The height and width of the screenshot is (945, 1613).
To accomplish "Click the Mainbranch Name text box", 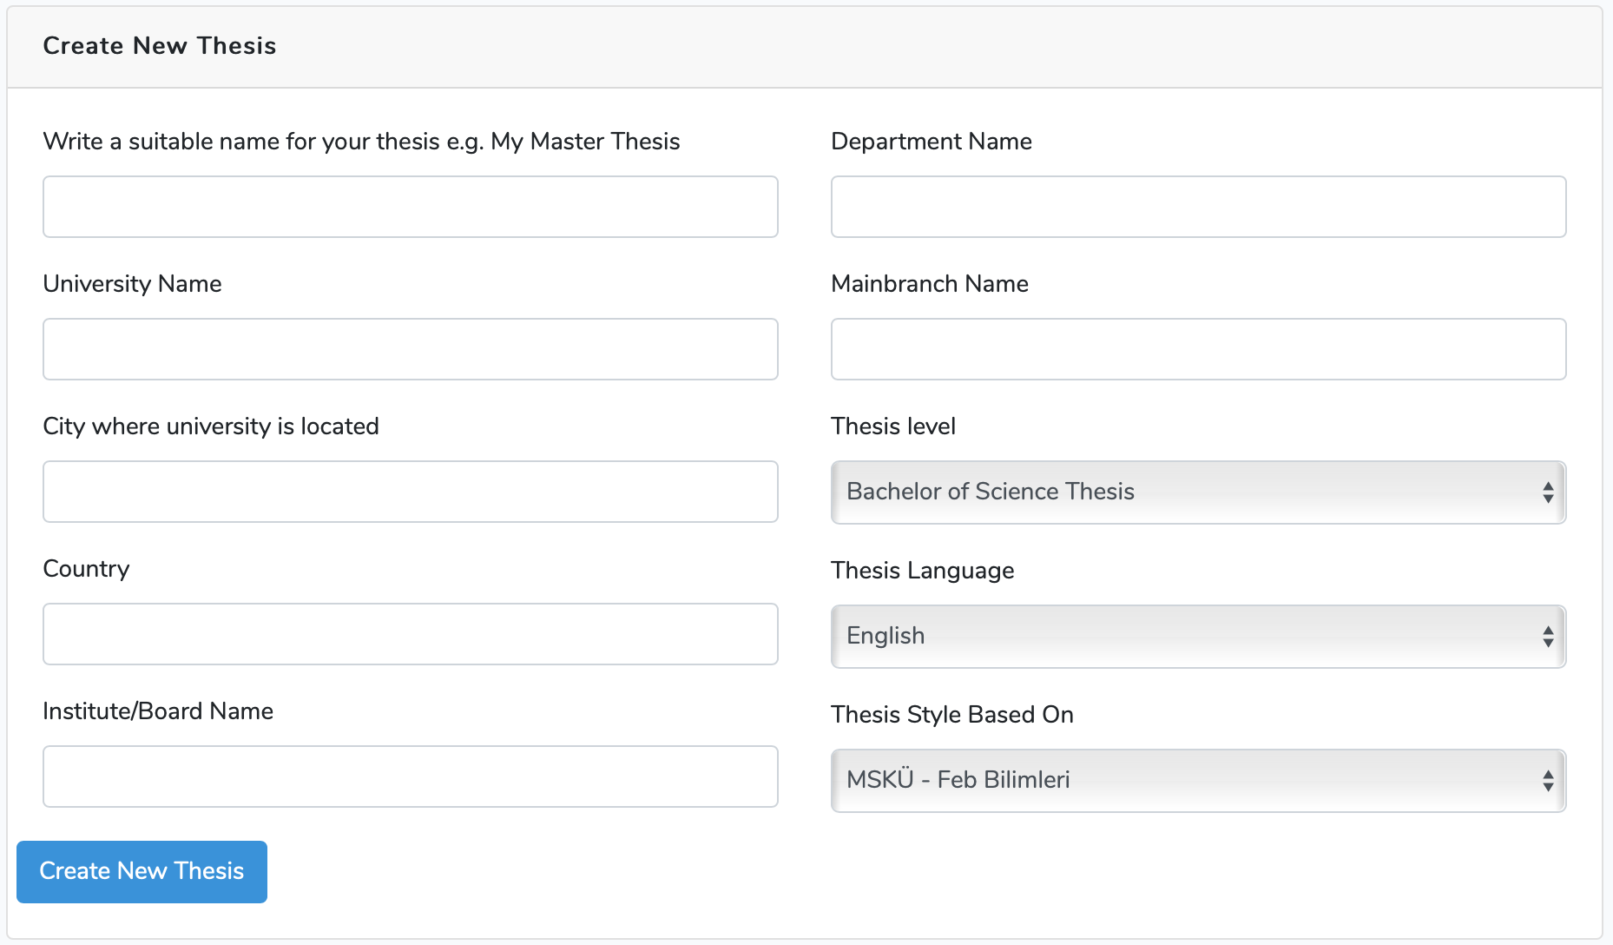I will (x=1198, y=349).
